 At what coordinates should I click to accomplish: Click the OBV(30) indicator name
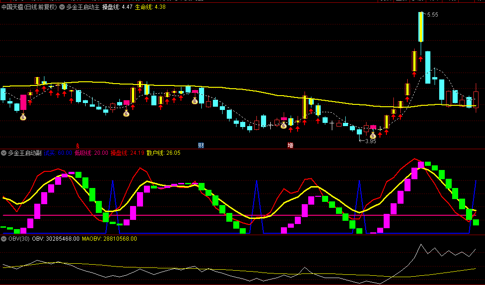19,239
